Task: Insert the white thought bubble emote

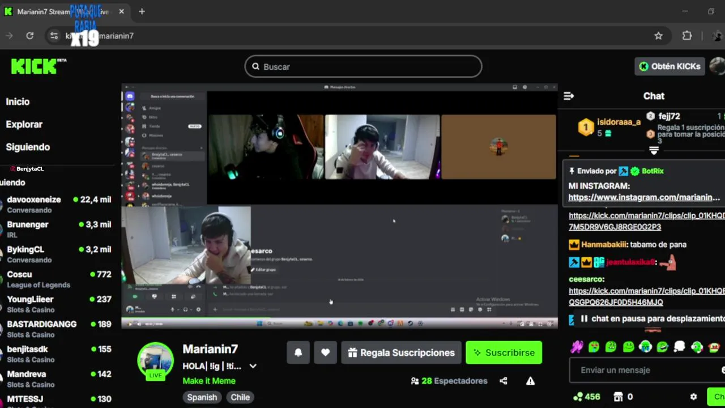Action: click(680, 347)
